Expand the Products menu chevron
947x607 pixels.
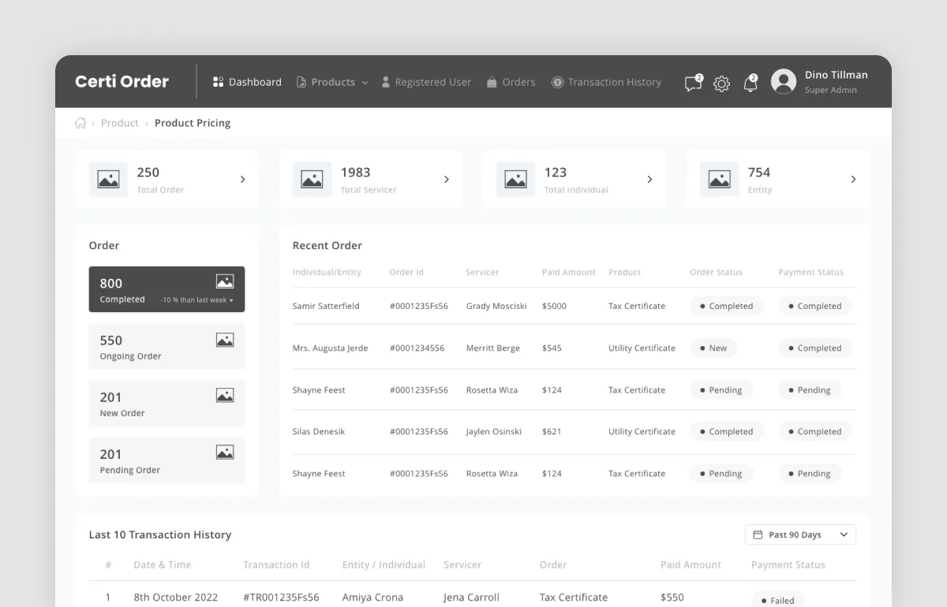pos(365,83)
